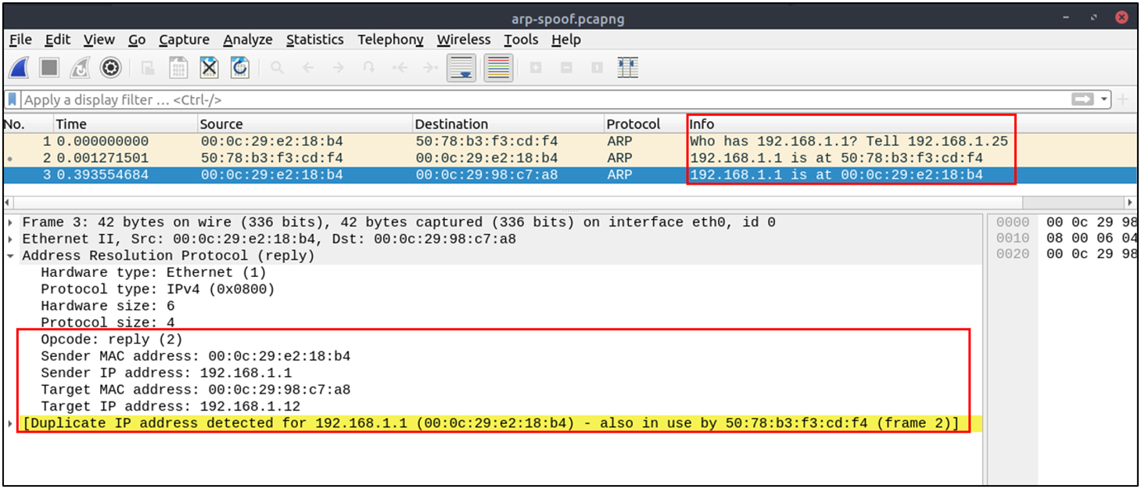Image resolution: width=1141 pixels, height=489 pixels.
Task: Apply display filter arrow button
Action: pyautogui.click(x=1082, y=99)
